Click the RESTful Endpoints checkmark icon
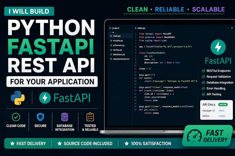Viewport: 235px width, 156px height. pyautogui.click(x=203, y=71)
